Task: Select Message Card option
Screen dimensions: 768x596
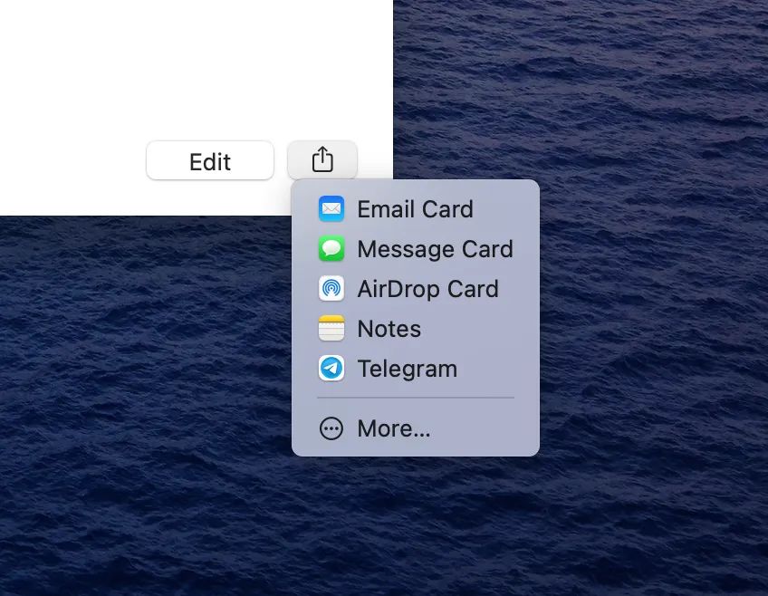Action: tap(416, 249)
